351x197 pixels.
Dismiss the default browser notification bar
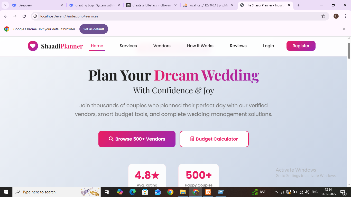click(x=344, y=29)
